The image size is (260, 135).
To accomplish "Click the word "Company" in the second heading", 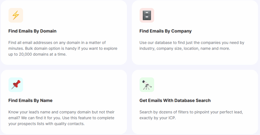I will [181, 31].
